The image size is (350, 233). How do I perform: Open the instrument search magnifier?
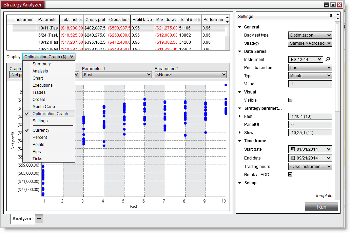[328, 59]
